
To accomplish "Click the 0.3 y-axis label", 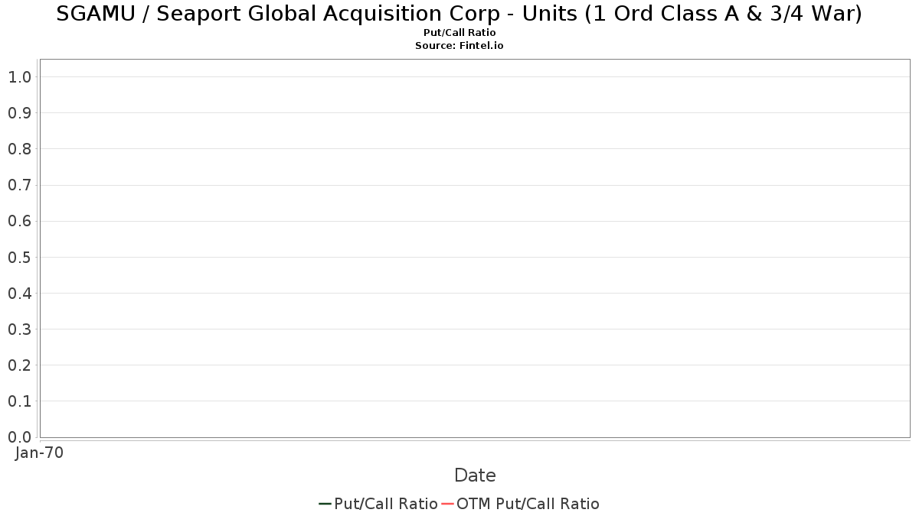I will tap(19, 329).
